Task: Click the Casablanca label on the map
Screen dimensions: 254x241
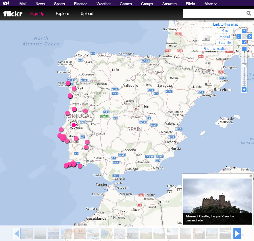Action: 96,218
